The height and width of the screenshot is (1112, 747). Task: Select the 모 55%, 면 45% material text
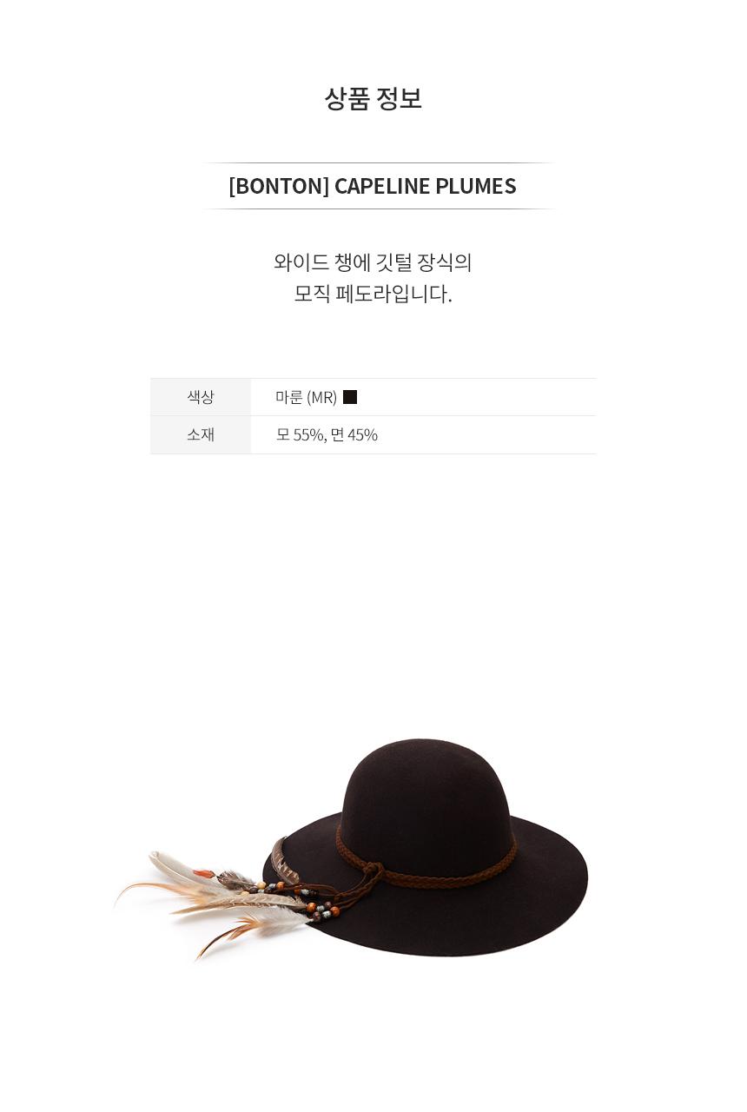click(327, 434)
